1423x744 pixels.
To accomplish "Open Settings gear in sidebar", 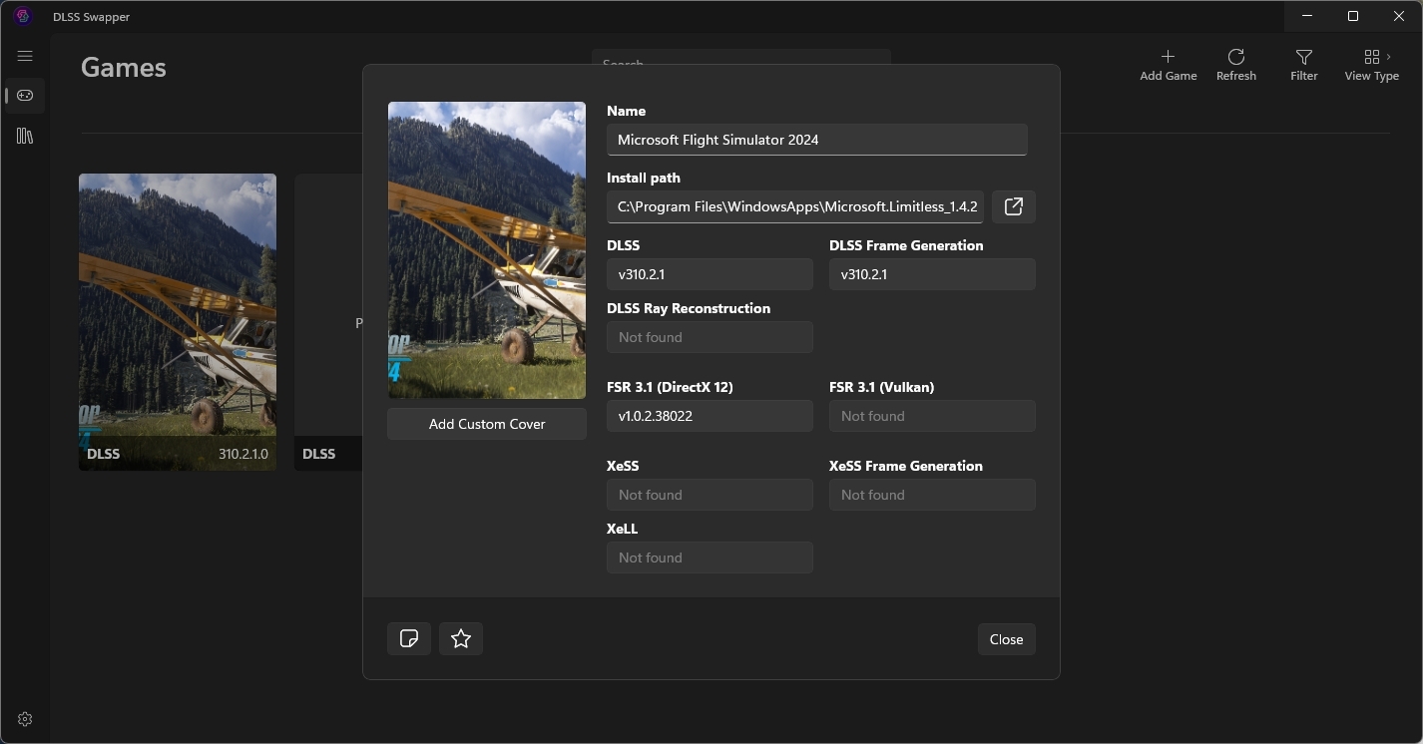I will (x=25, y=719).
